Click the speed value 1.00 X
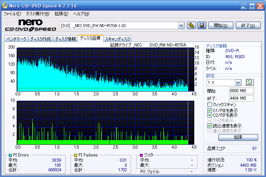 coord(251,170)
